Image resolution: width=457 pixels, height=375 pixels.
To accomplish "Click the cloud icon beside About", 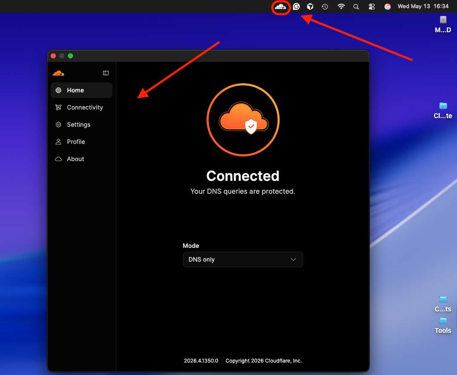I will point(58,159).
